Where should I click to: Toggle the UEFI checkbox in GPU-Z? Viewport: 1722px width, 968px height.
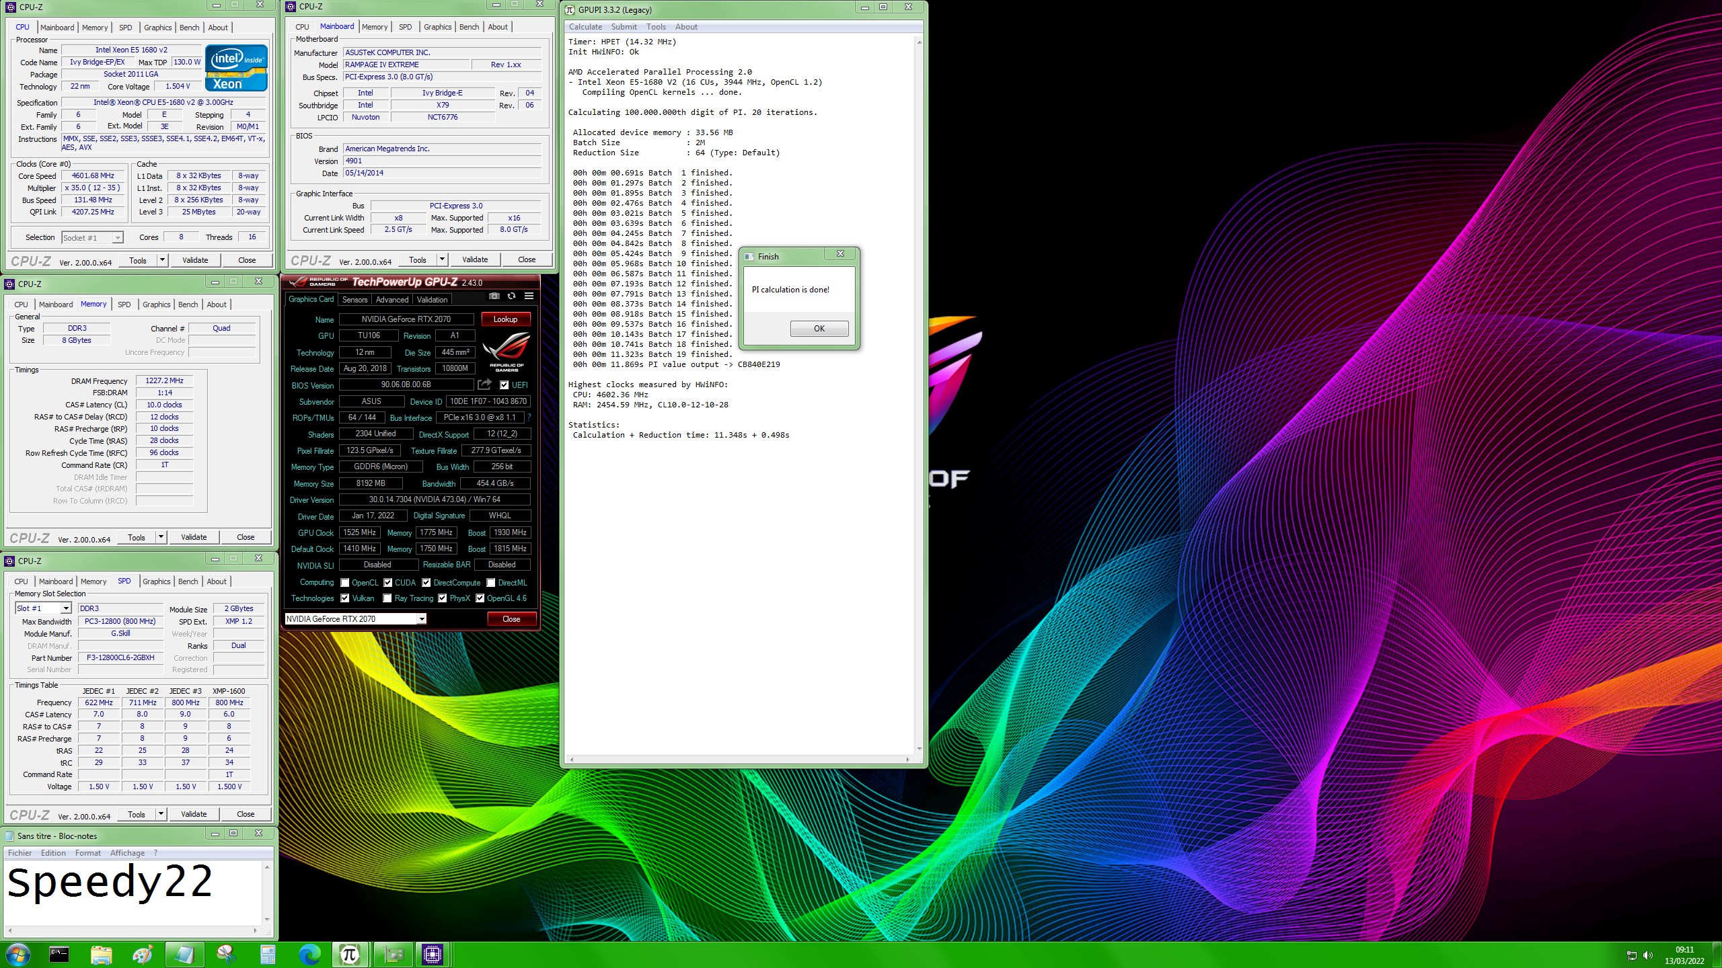(x=504, y=385)
